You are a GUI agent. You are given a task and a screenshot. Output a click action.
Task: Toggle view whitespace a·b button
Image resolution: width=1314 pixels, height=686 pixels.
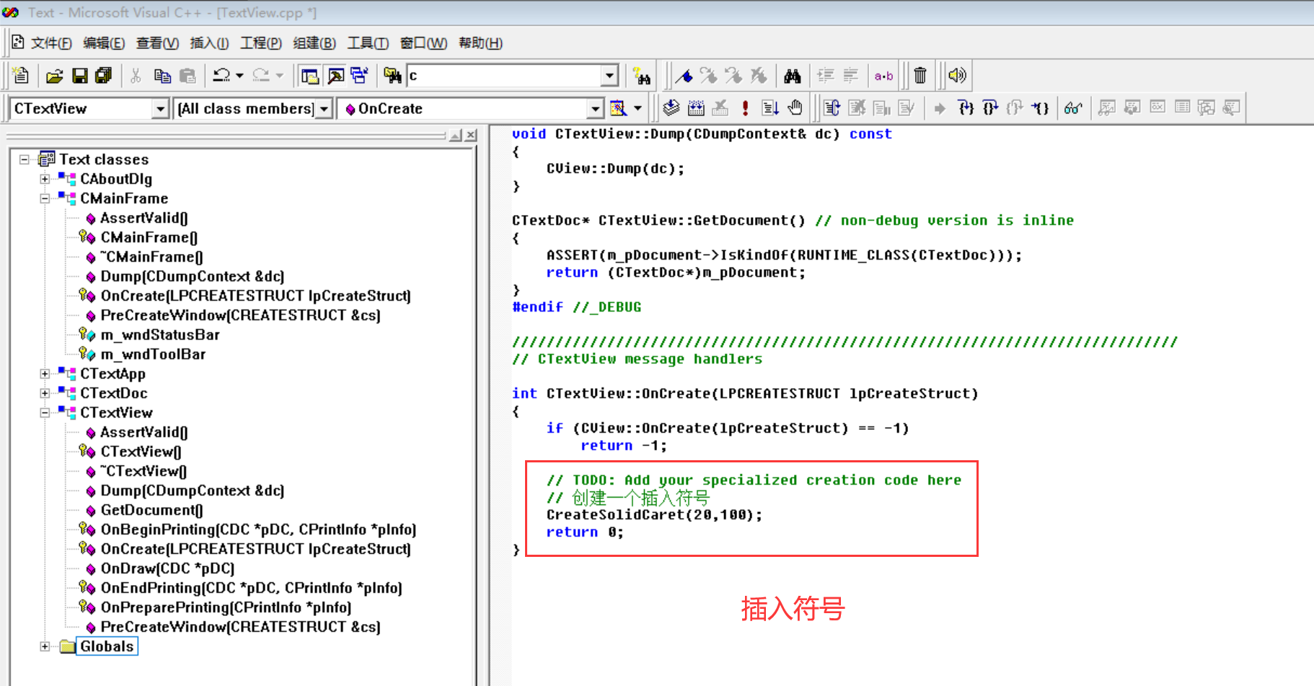click(x=883, y=76)
